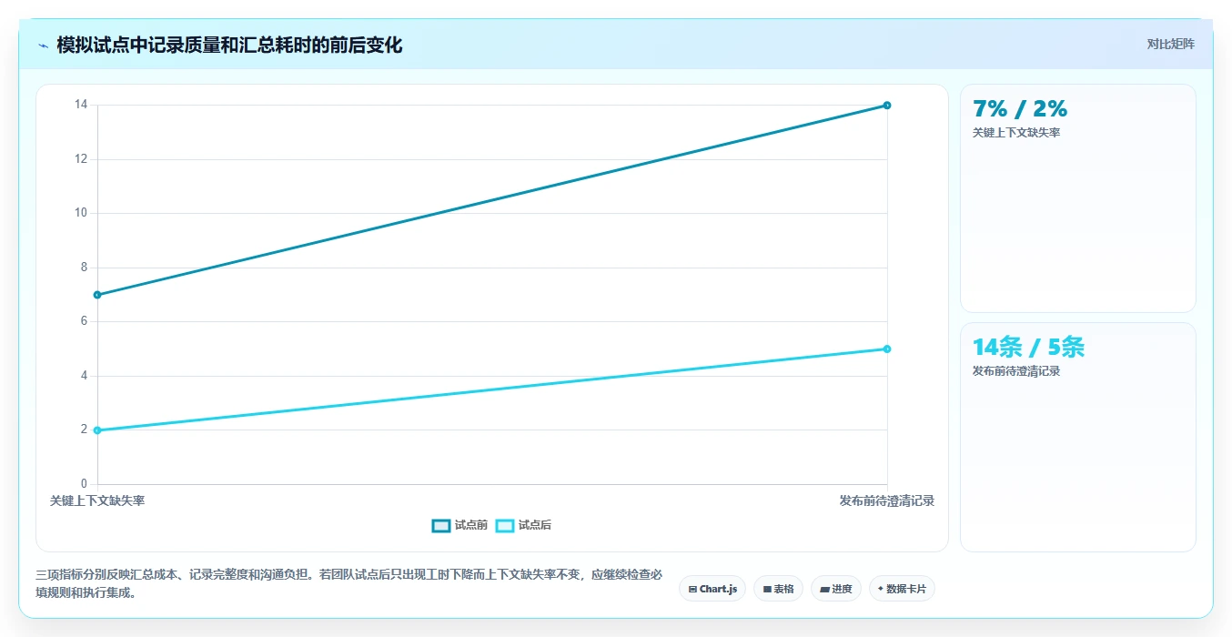
Task: Click the 数据卡片 tag
Action: click(902, 589)
